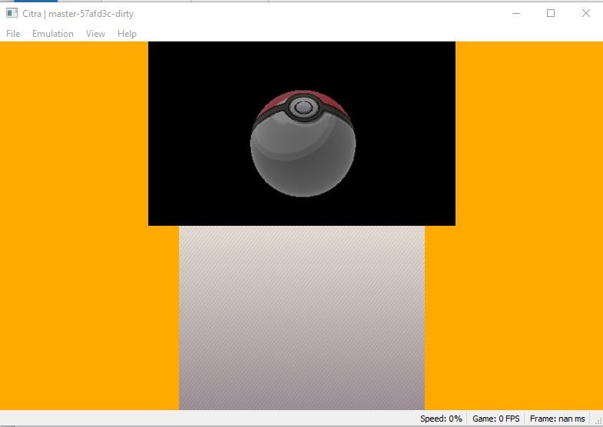This screenshot has width=603, height=427.
Task: Click the Poké Ball on the top screen
Action: (303, 144)
